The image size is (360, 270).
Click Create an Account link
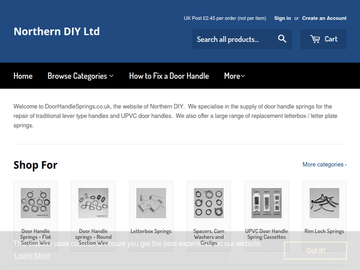tap(324, 18)
